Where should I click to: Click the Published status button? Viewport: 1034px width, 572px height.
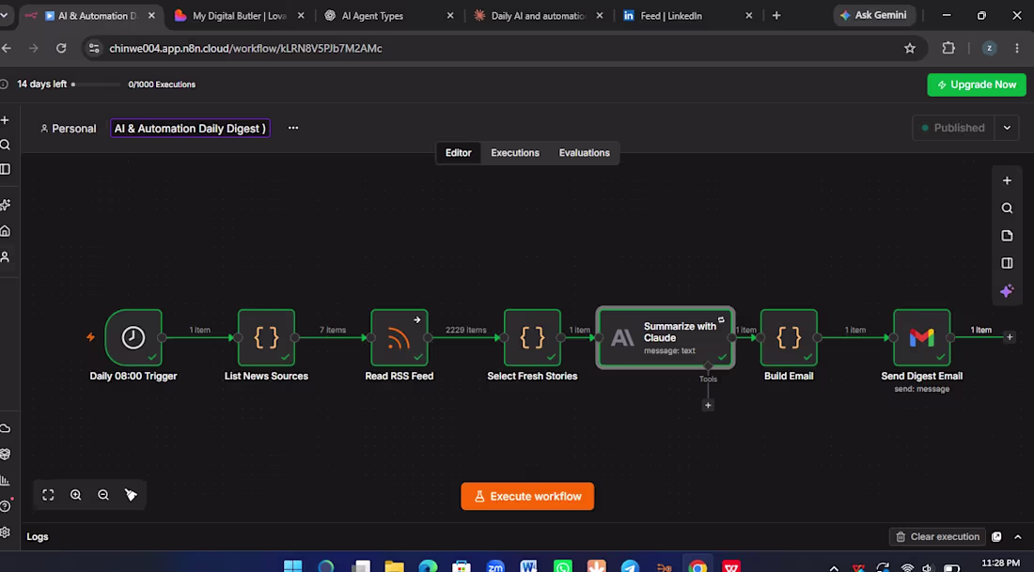click(x=953, y=128)
